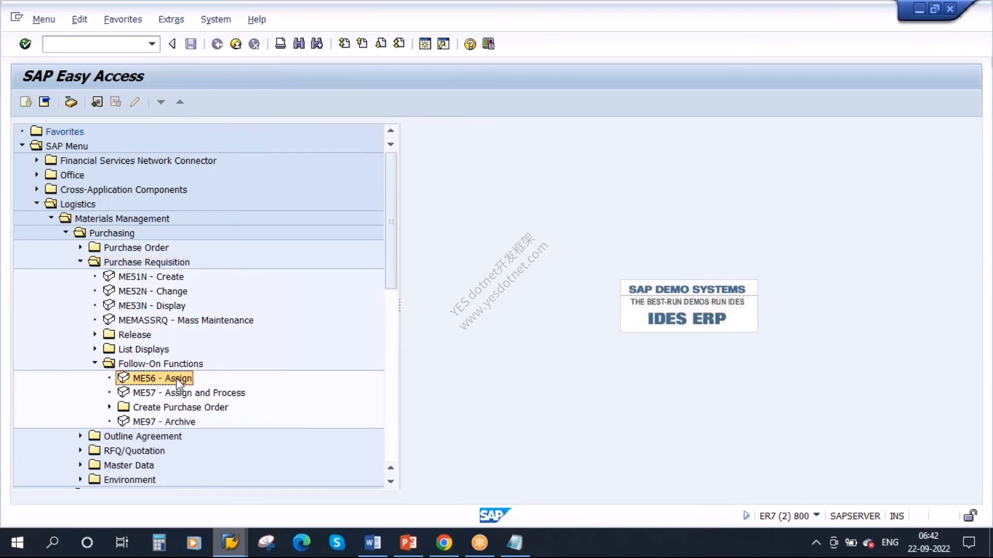Image resolution: width=993 pixels, height=558 pixels.
Task: Expand the Purchase Order folder
Action: (80, 247)
